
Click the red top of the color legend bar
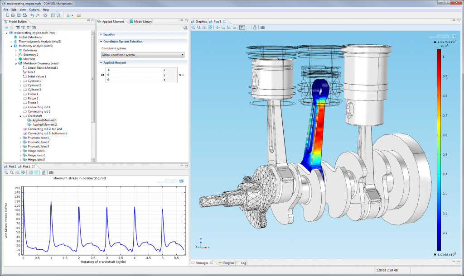[438, 53]
